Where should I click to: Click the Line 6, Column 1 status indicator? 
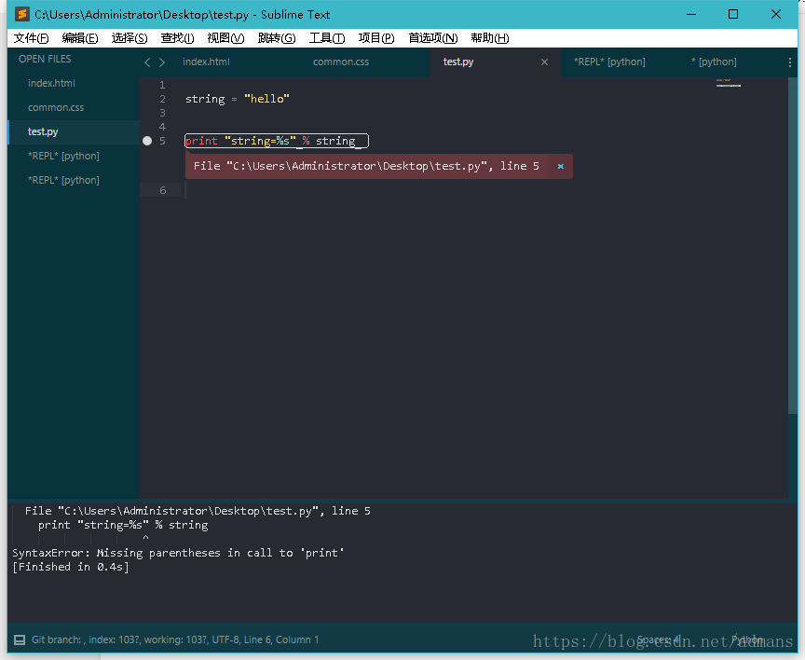(281, 640)
